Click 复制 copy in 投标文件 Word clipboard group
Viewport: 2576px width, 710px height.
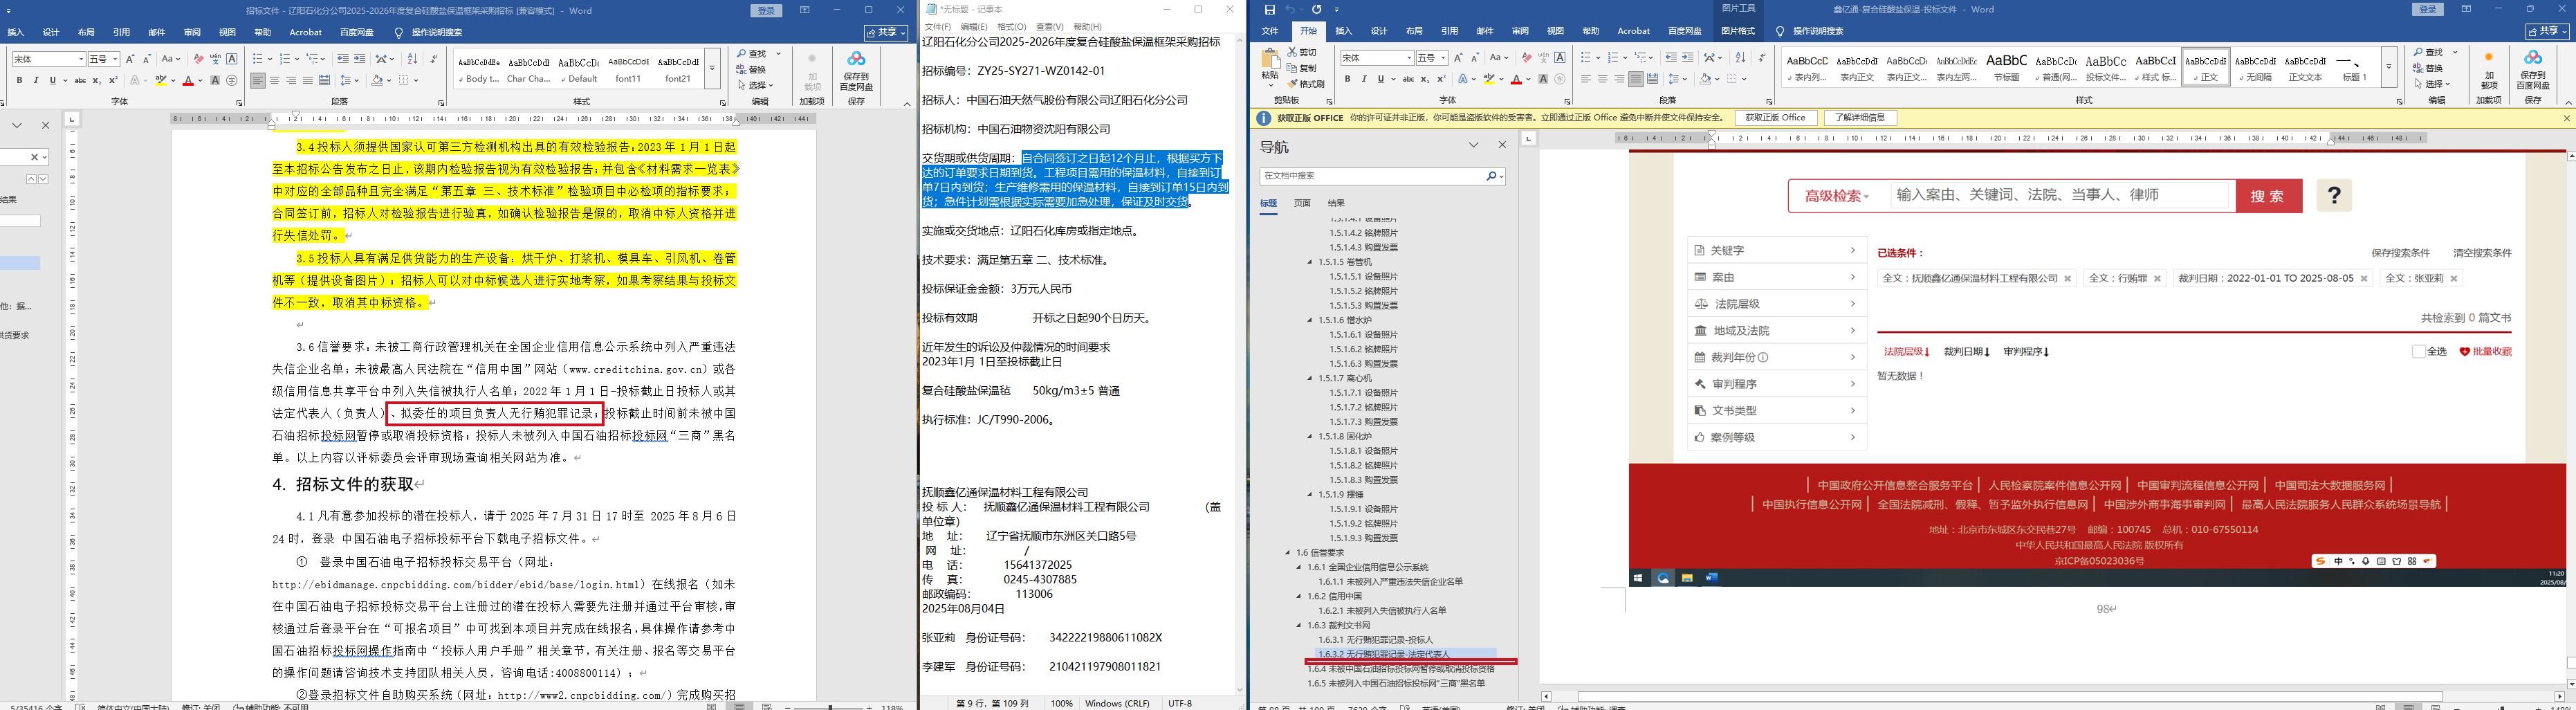pyautogui.click(x=1303, y=68)
